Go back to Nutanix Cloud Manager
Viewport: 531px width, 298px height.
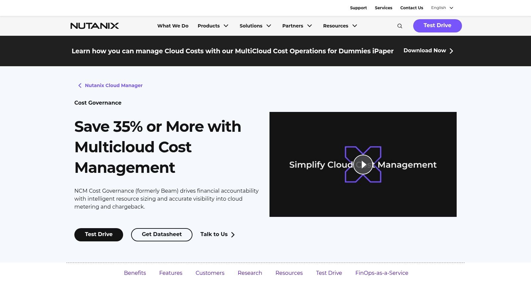pos(114,85)
